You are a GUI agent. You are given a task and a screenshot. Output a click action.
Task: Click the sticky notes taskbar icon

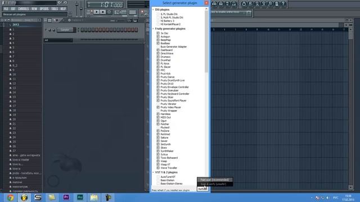[x=52, y=197]
